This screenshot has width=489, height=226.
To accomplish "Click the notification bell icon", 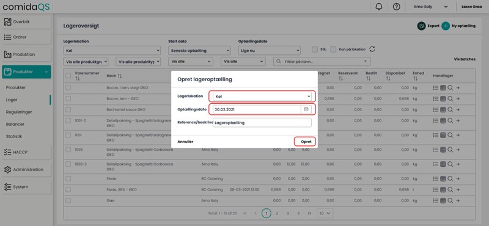I will tap(379, 7).
